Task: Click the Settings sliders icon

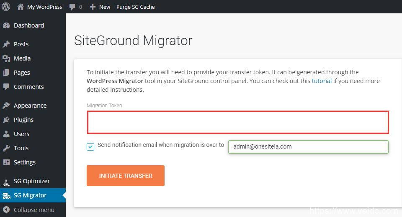Action: [x=6, y=162]
